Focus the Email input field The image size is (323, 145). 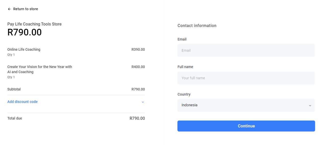pos(246,50)
